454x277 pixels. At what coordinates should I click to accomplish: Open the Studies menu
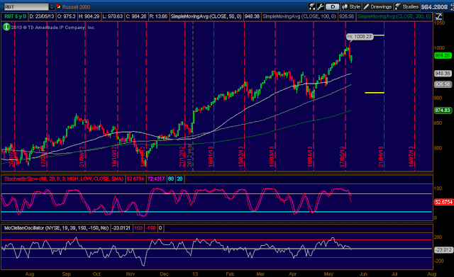(x=406, y=6)
